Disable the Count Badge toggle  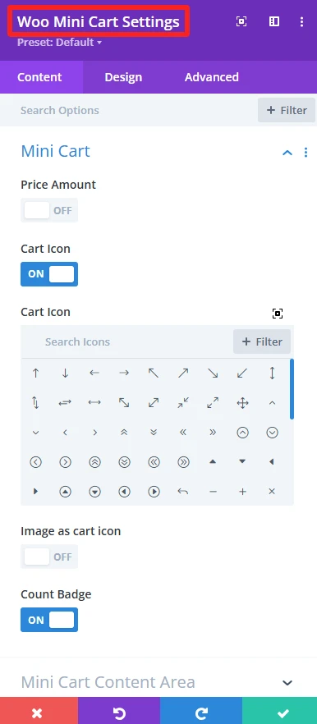[x=49, y=620]
